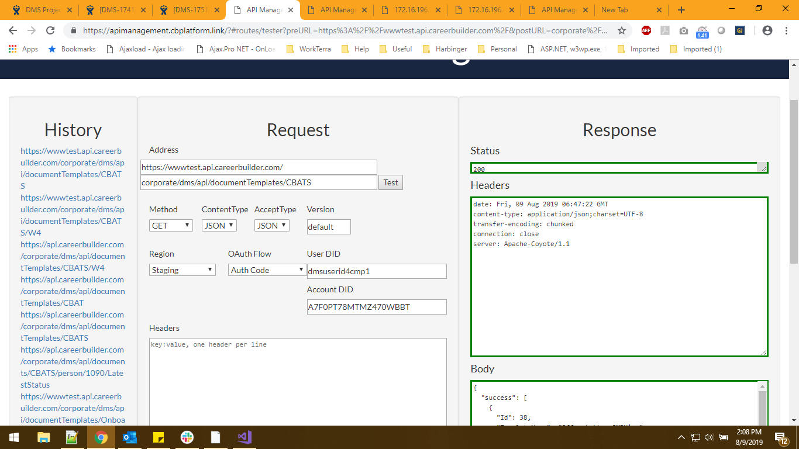
Task: Open the Ajaxload bookmark
Action: tap(146, 49)
